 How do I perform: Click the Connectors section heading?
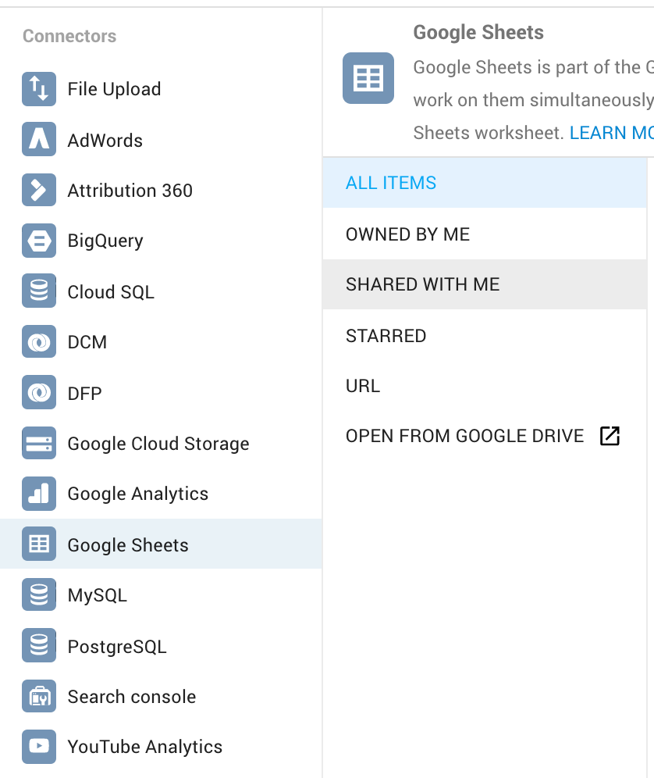(x=69, y=36)
